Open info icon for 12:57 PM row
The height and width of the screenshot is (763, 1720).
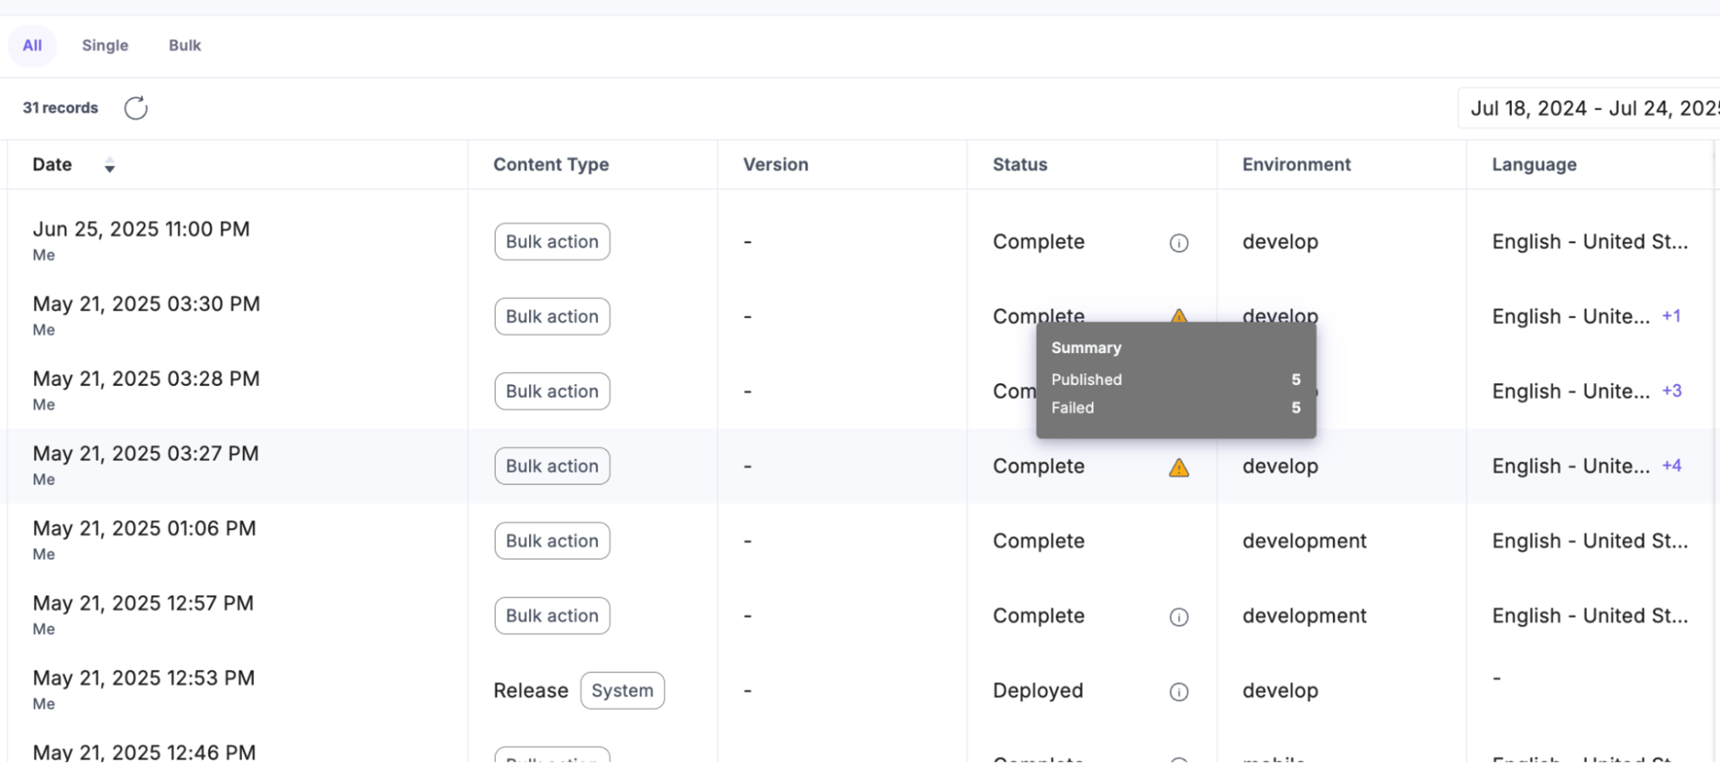click(x=1178, y=617)
